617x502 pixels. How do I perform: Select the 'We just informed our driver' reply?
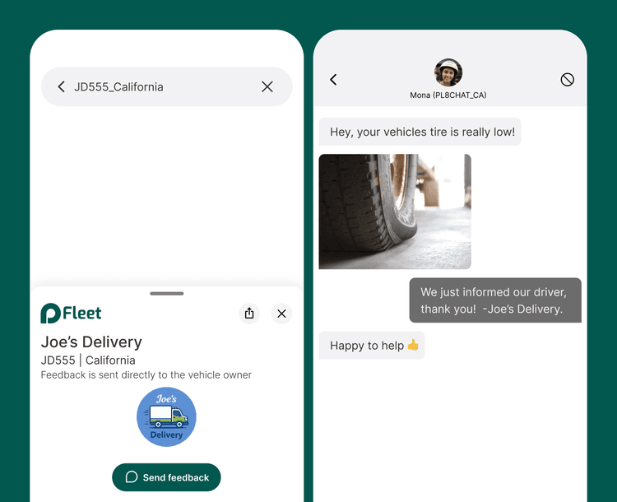(x=495, y=300)
